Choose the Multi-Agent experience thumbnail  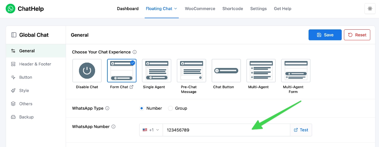pos(261,70)
